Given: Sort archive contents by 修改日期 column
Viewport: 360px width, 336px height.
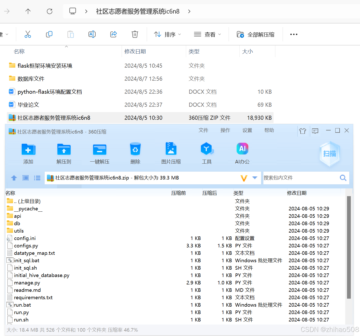Looking at the screenshot, I should coord(297,193).
